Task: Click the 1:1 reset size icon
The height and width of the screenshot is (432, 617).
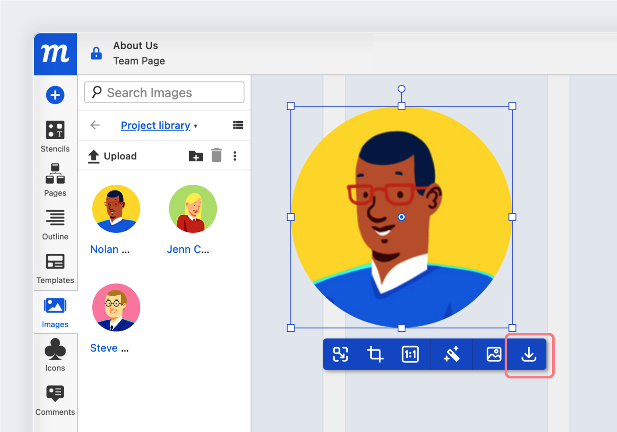Action: [410, 354]
